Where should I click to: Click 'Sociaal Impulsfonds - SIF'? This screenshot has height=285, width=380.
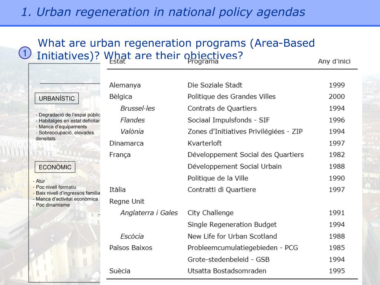click(x=229, y=120)
